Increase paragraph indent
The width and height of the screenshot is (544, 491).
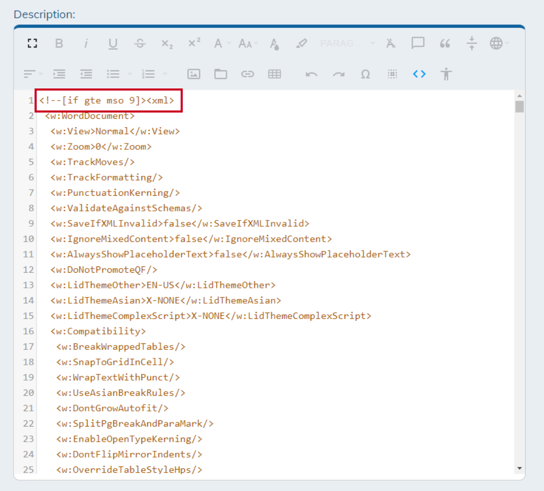(59, 74)
